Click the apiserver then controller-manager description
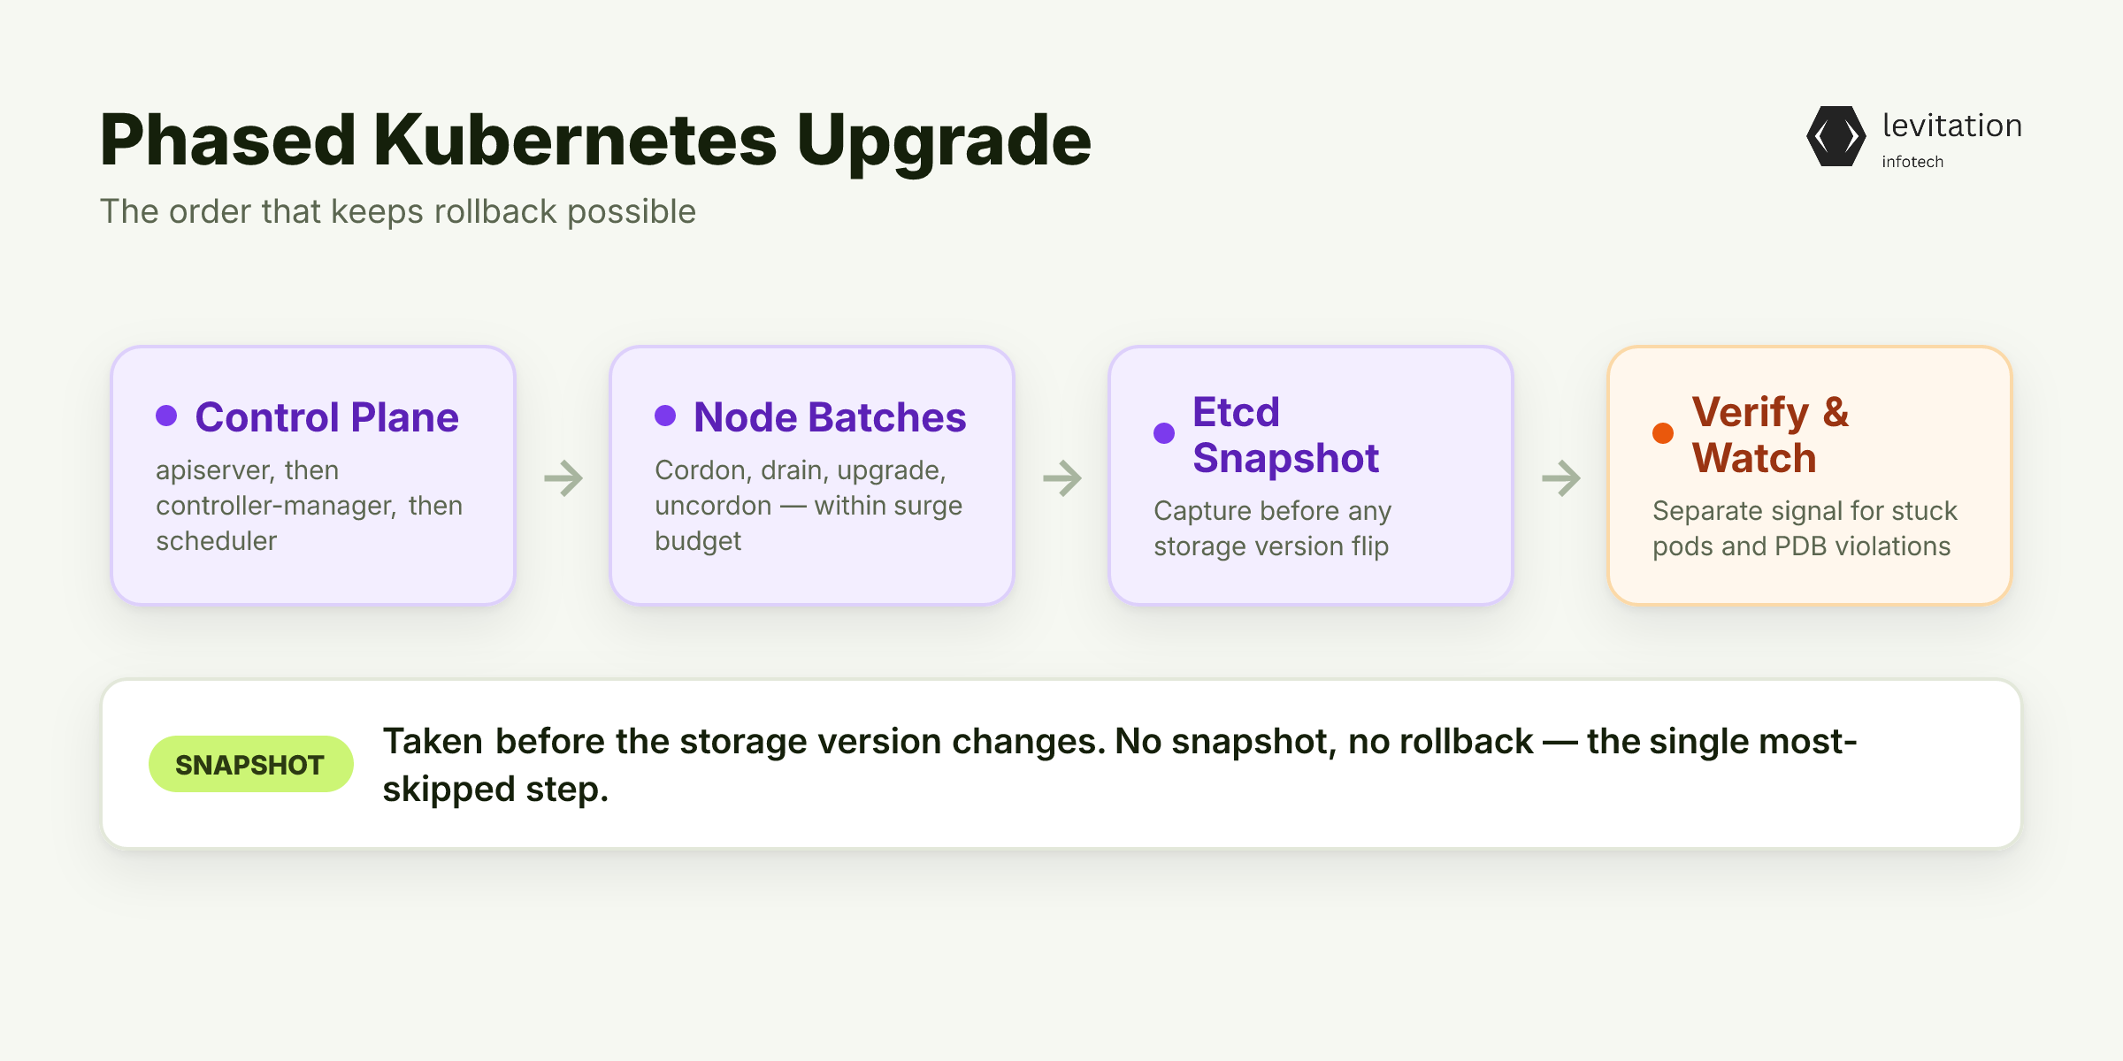 (x=309, y=506)
